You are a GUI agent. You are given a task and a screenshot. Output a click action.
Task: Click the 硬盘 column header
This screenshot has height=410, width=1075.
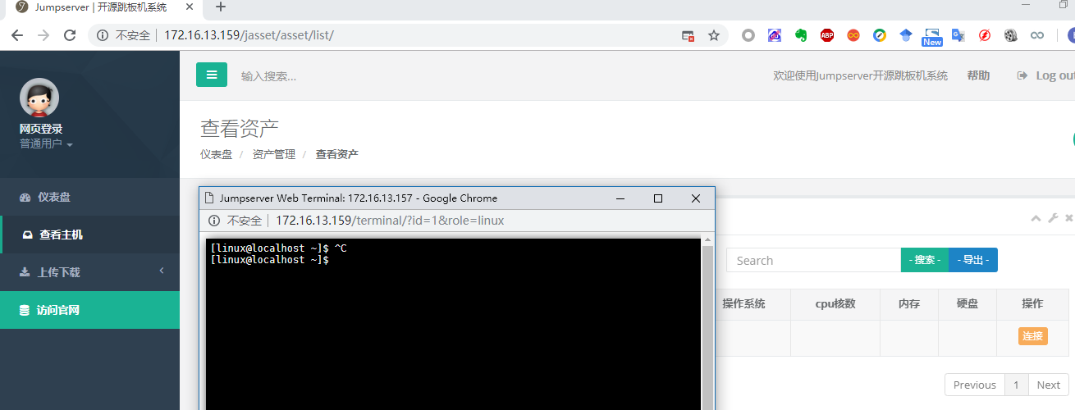click(x=967, y=303)
